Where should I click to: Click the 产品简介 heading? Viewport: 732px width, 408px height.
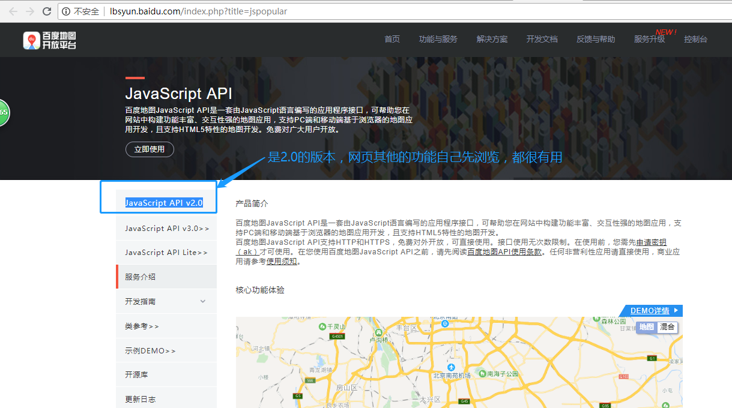coord(252,204)
